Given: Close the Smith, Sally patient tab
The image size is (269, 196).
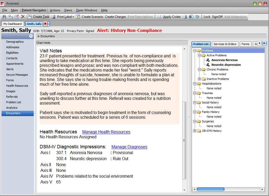Looking at the screenshot, I should 45,24.
